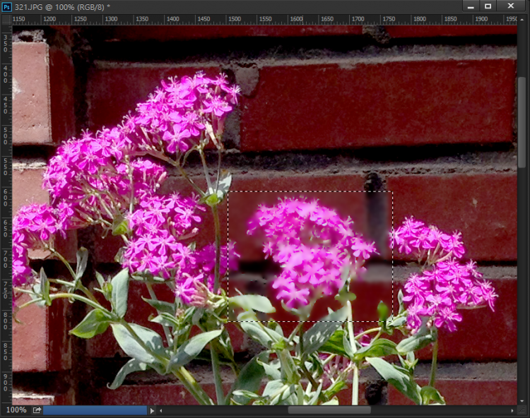
Task: Click the horizontal scrollbar right arrow
Action: tap(512, 410)
